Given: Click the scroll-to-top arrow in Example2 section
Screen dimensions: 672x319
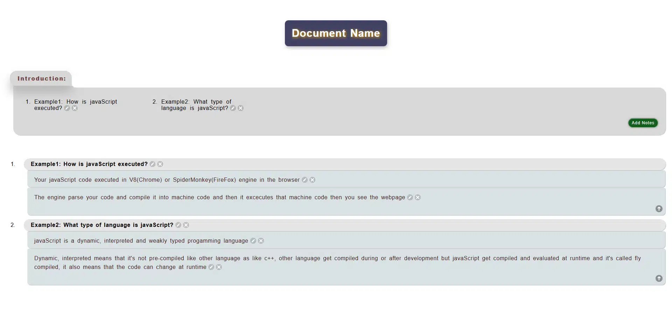Looking at the screenshot, I should [x=659, y=278].
